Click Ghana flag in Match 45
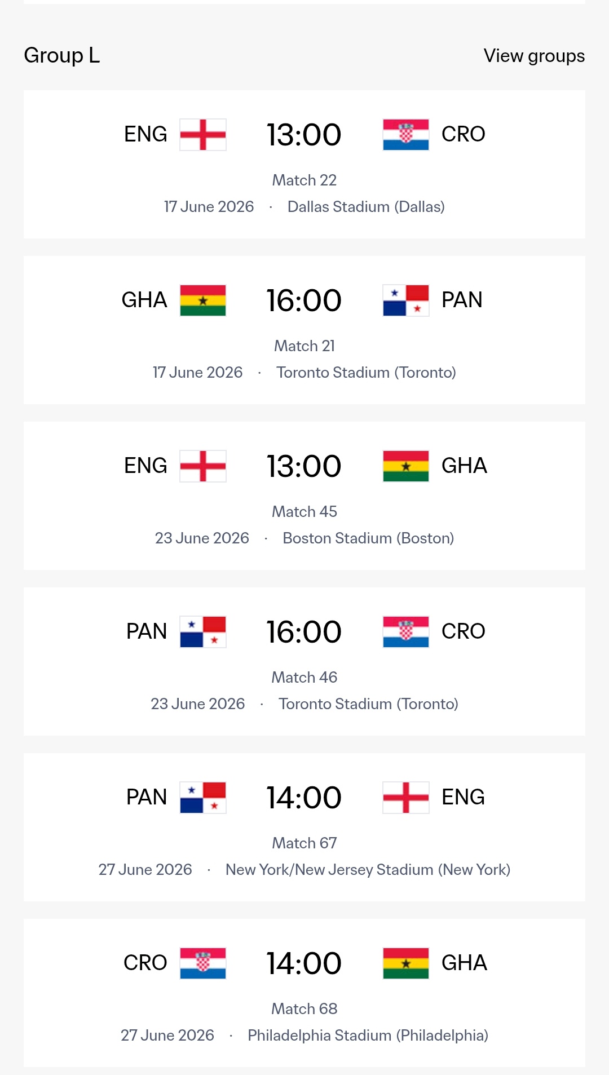The width and height of the screenshot is (609, 1075). tap(405, 466)
